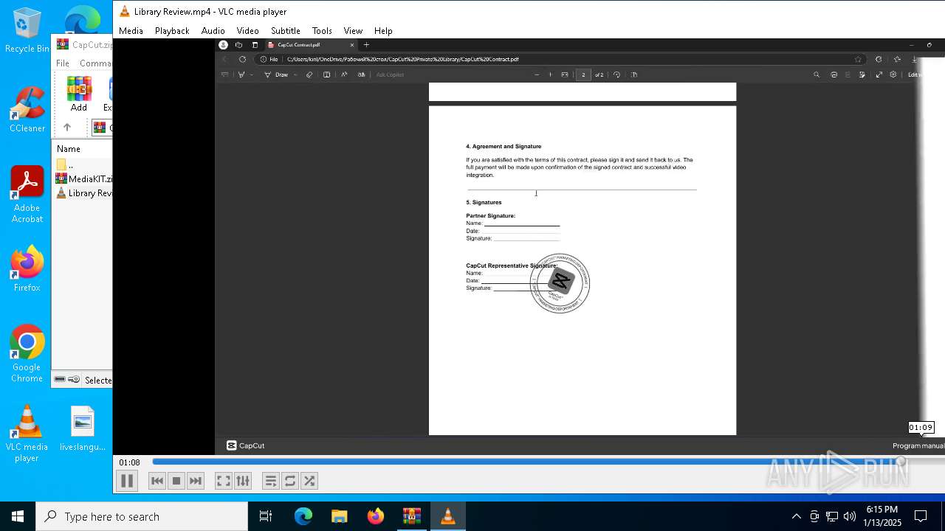Click the 01:08 elapsed time label
This screenshot has height=531, width=945.
pos(129,462)
